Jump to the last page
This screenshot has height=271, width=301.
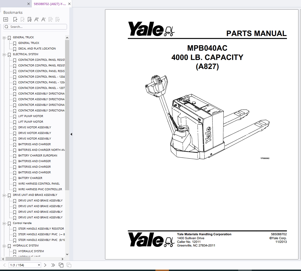coord(53,265)
